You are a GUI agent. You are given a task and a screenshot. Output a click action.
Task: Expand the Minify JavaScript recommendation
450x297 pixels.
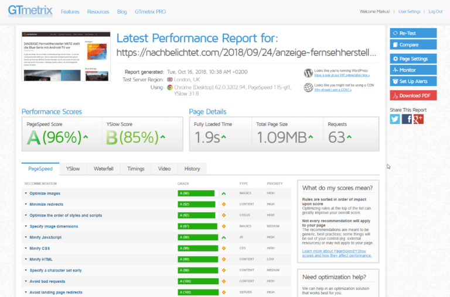(45, 237)
